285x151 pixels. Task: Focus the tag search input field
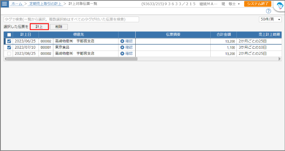(71, 19)
